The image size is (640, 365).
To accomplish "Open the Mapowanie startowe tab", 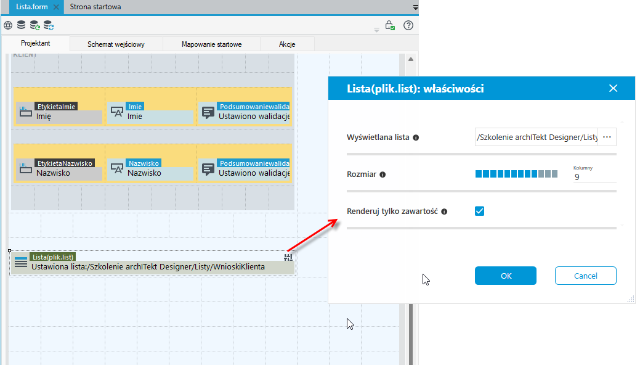I will click(x=211, y=44).
